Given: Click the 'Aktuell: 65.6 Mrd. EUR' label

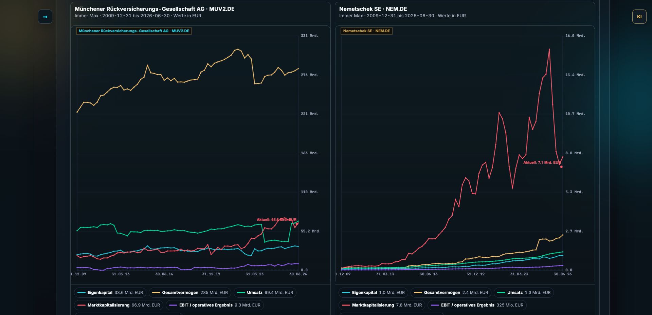Looking at the screenshot, I should pyautogui.click(x=276, y=220).
